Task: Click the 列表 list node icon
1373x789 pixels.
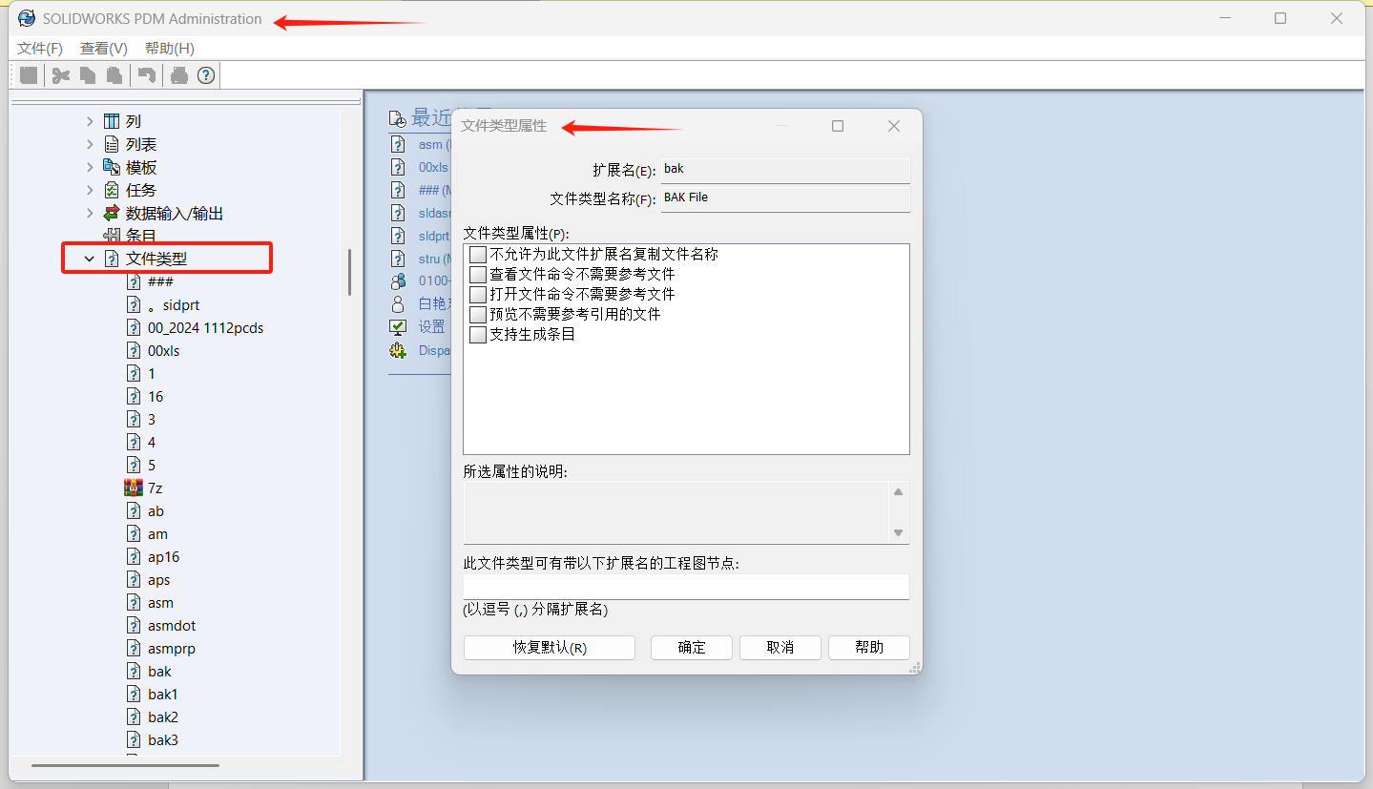Action: pos(112,144)
